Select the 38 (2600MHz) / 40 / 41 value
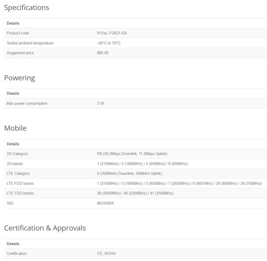Screen dimensions: 267x261 [135, 193]
